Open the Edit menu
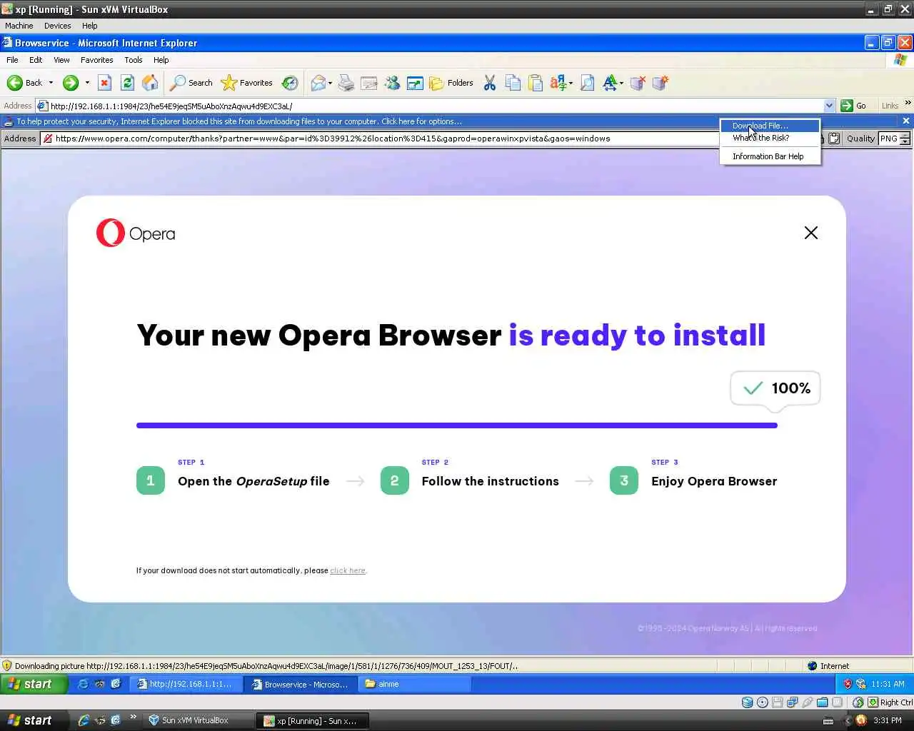The width and height of the screenshot is (914, 731). tap(36, 60)
